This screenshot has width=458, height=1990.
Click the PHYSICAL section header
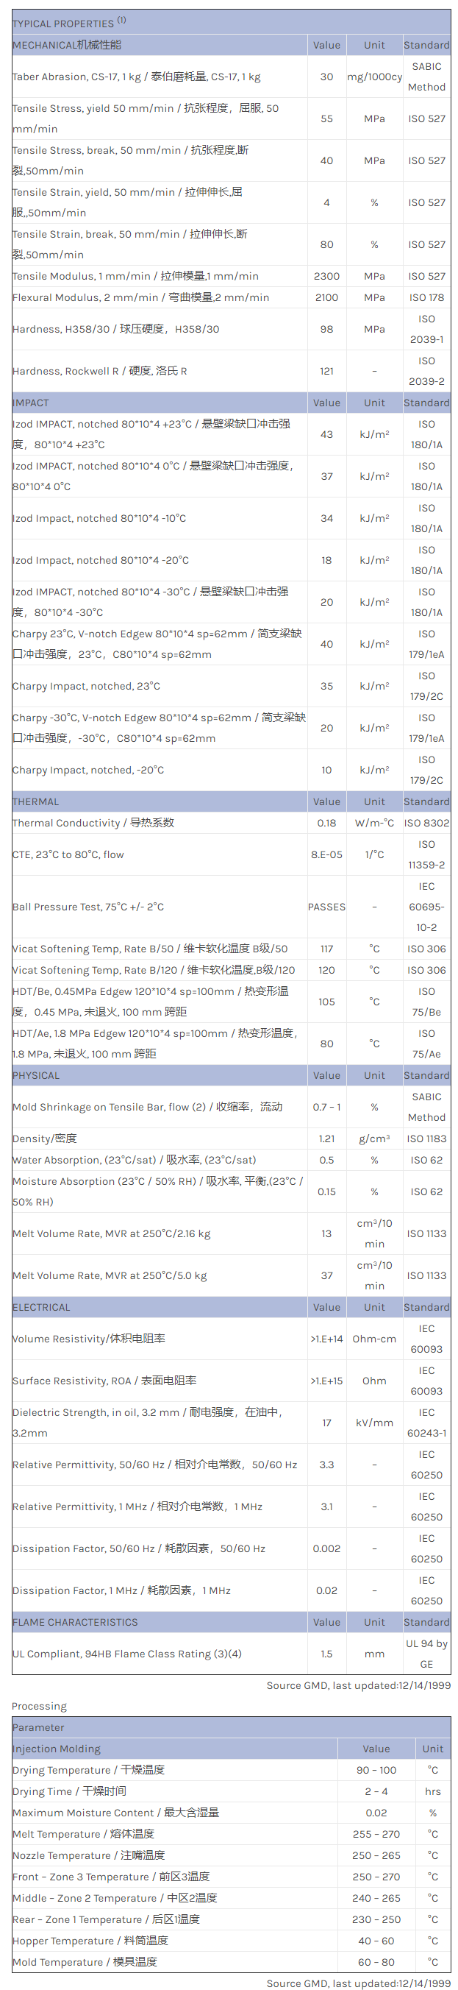click(x=35, y=1075)
